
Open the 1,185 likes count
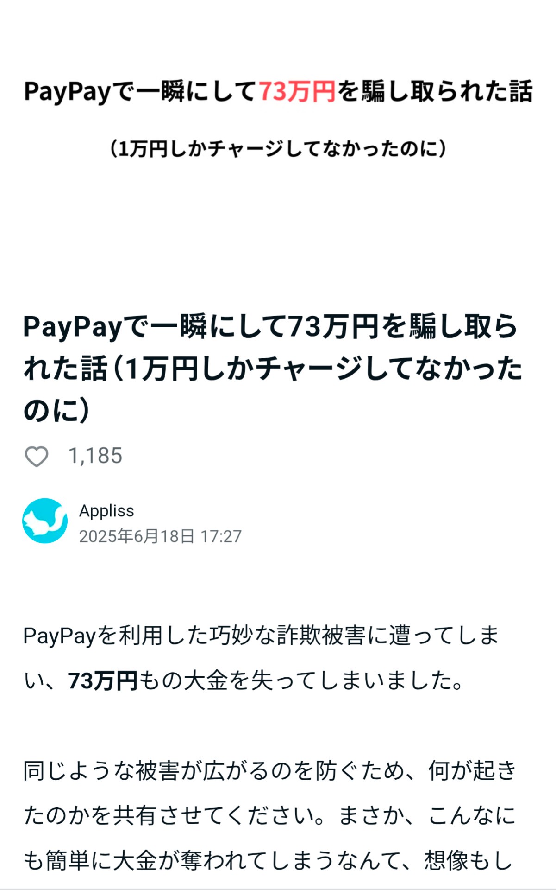pos(95,456)
